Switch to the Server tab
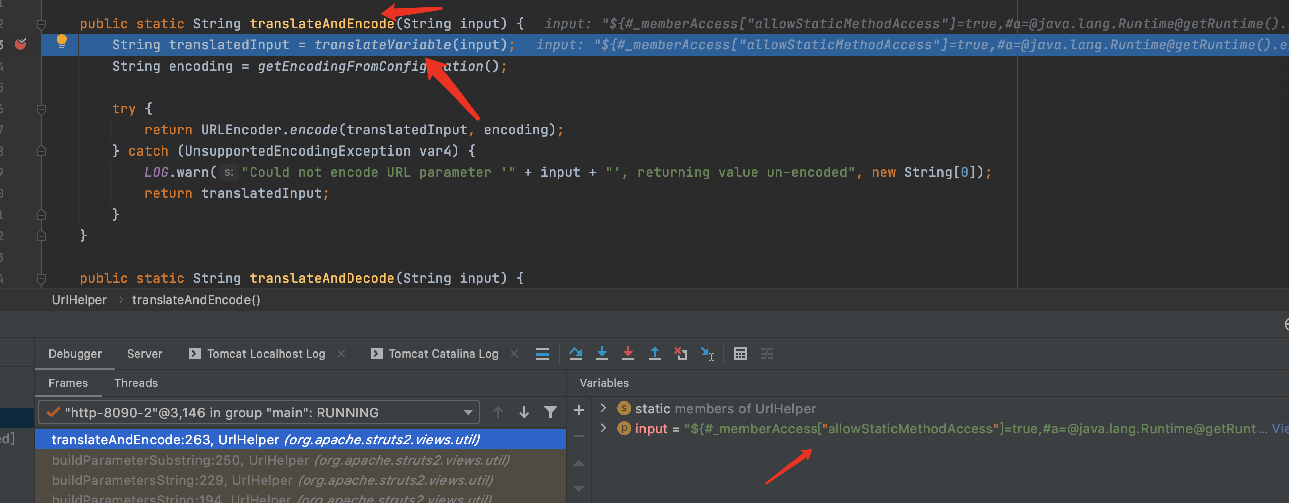The image size is (1289, 503). (x=144, y=354)
